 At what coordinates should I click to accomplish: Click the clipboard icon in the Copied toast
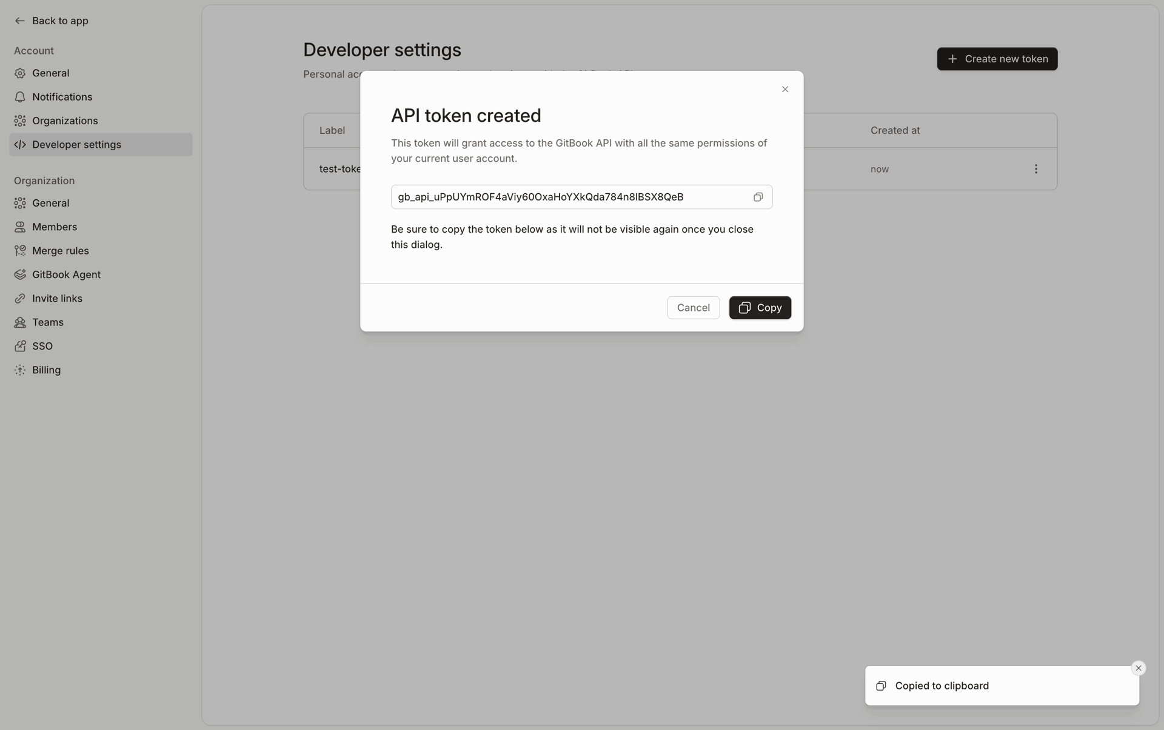[881, 686]
